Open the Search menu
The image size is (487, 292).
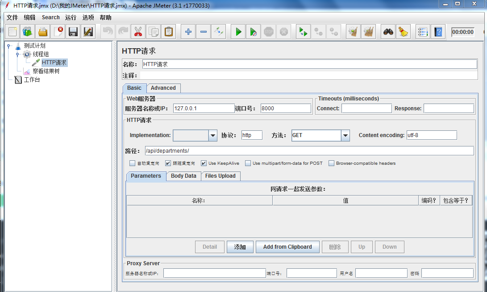[50, 17]
